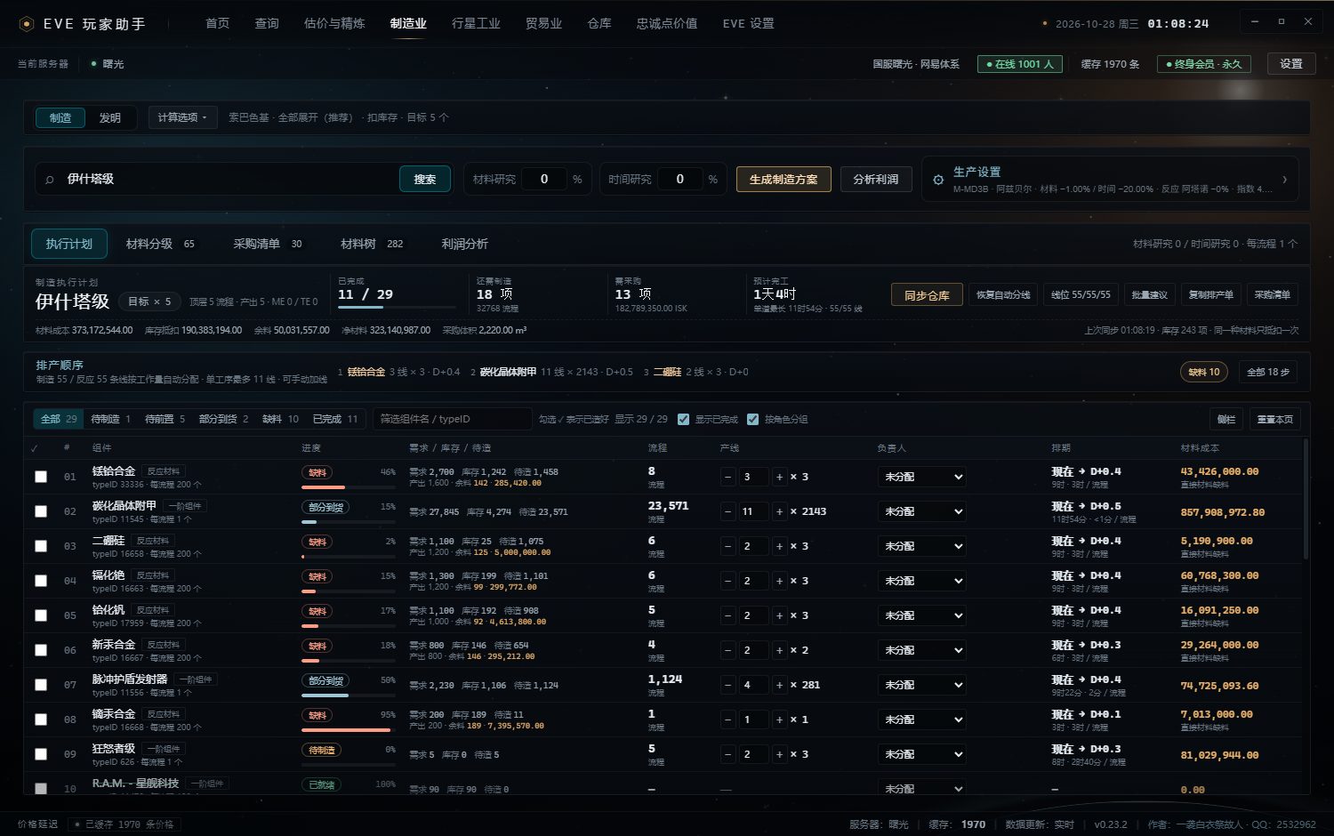Click the 生产设置 gear icon

pyautogui.click(x=937, y=180)
